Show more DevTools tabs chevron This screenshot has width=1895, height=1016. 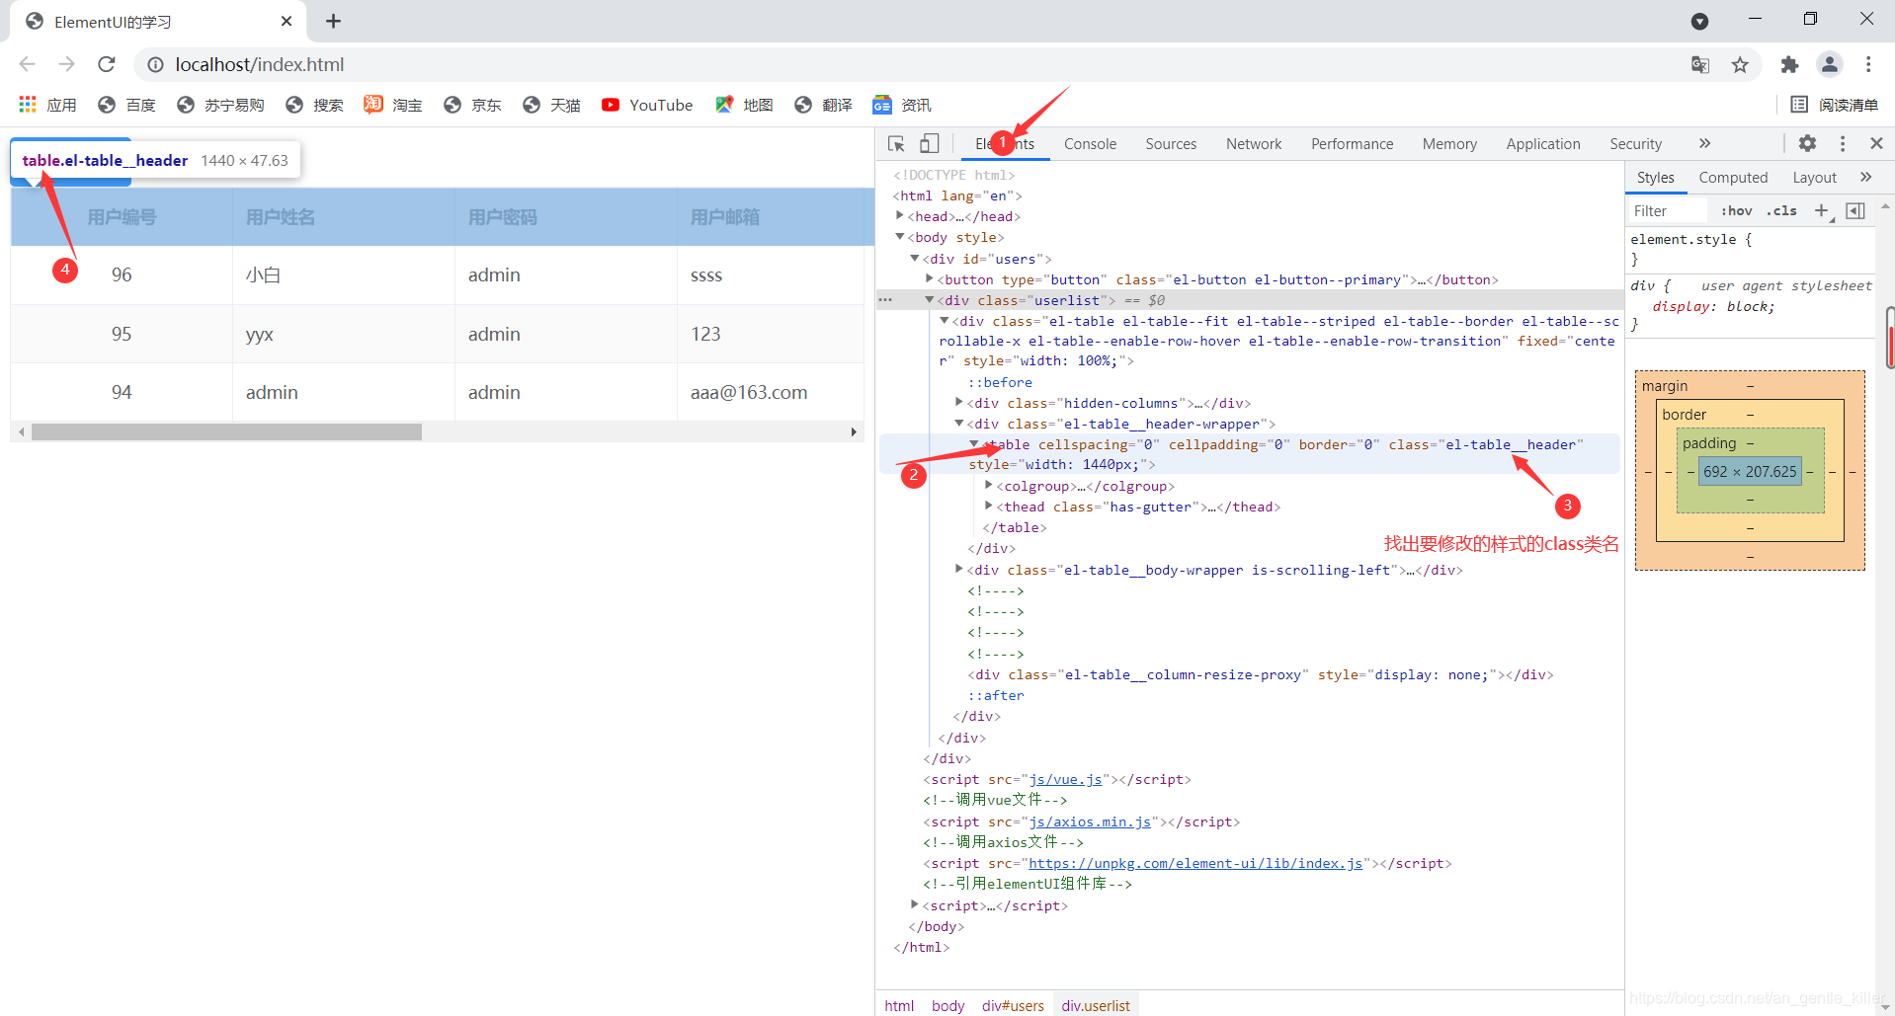coord(1704,144)
